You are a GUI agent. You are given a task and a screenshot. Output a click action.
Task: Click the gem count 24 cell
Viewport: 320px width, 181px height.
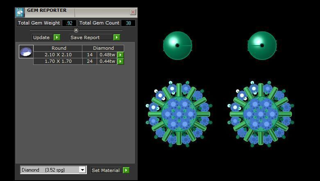(90, 61)
